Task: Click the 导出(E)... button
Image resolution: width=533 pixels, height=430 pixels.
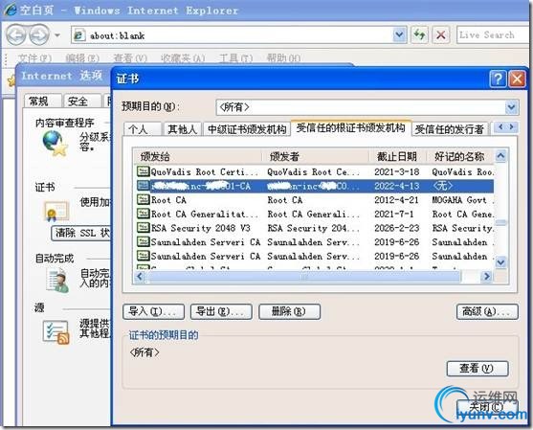Action: tap(221, 311)
